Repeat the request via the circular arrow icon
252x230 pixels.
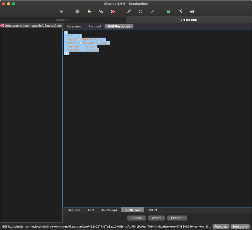(141, 11)
